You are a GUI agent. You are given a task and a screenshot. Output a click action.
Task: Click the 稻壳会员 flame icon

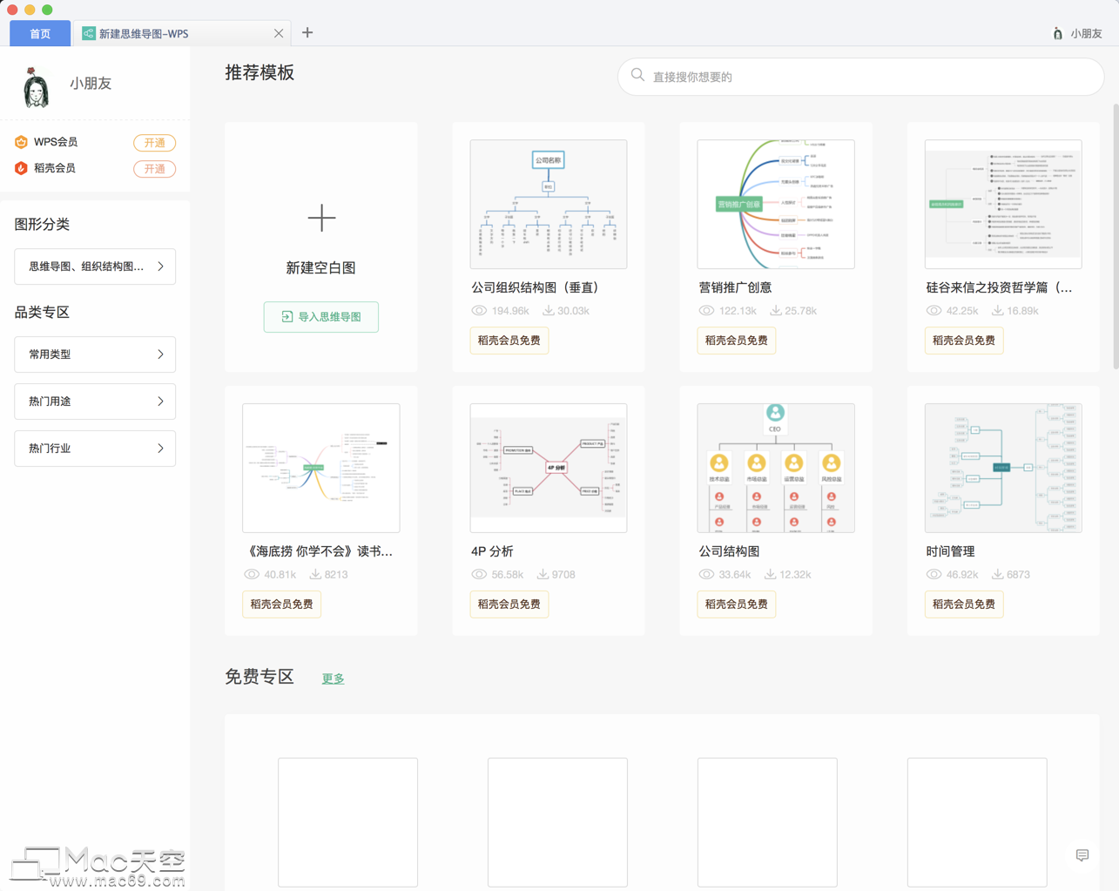21,168
